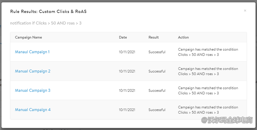Screen dimensions: 257x130
Task: Select the date cell for Manual Campaign 2
Action: (127, 71)
